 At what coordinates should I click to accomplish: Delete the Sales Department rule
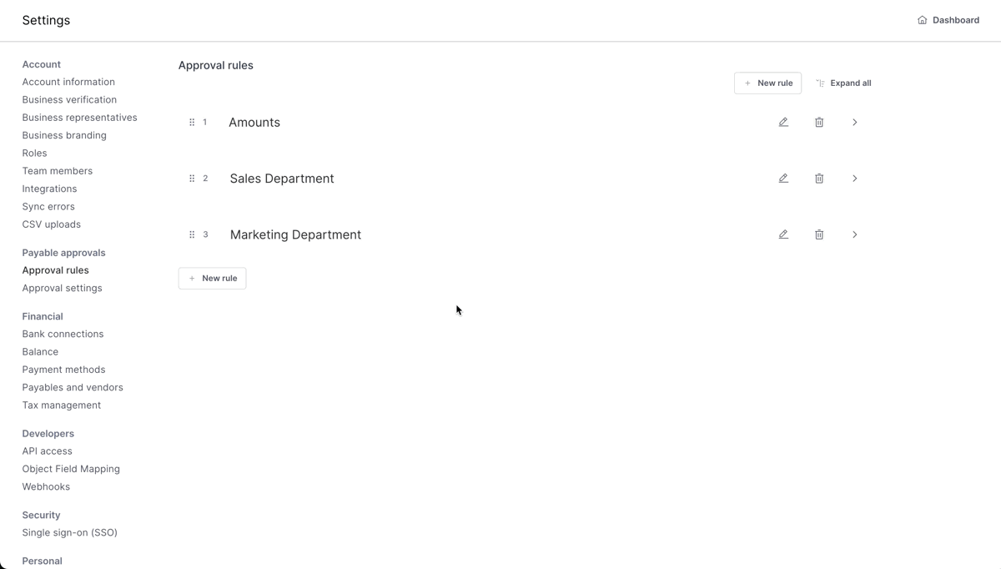click(819, 178)
